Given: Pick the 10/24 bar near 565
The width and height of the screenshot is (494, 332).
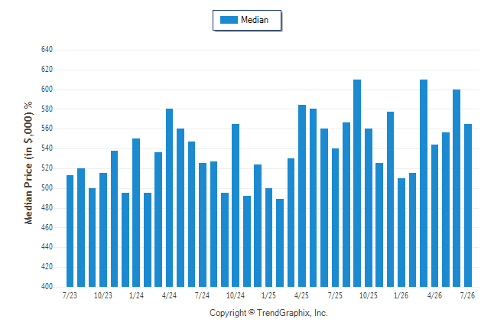Looking at the screenshot, I should (236, 205).
